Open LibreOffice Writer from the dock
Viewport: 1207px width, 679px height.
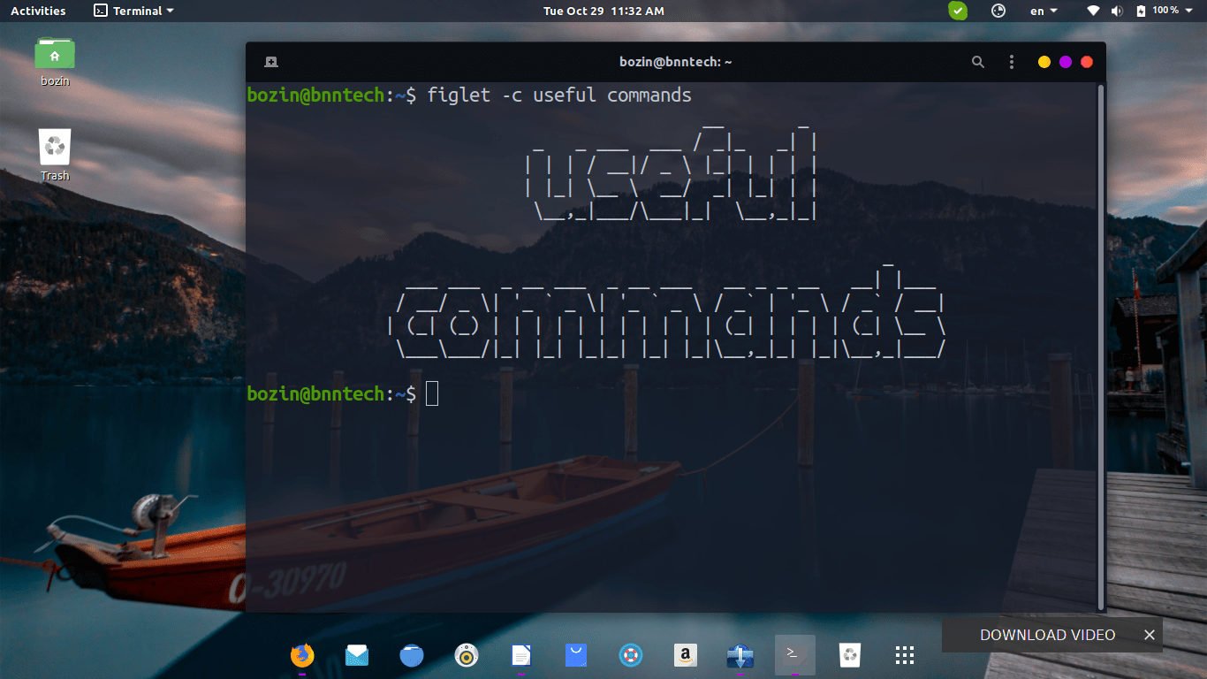tap(521, 655)
